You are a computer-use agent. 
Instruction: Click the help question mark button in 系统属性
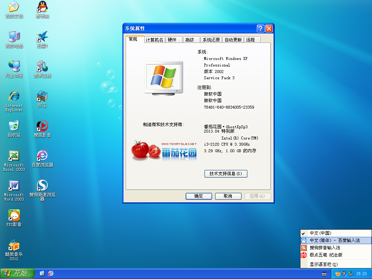(260, 28)
